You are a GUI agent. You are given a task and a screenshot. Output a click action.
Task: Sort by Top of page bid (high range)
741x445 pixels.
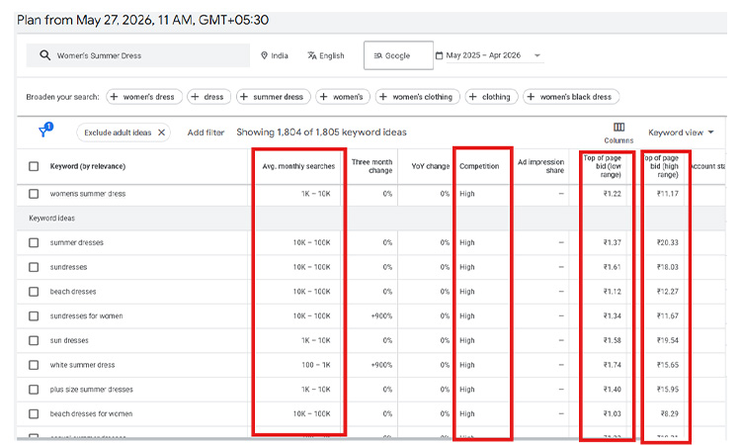(663, 166)
